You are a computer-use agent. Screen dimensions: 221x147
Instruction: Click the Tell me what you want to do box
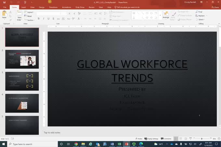point(127,7)
